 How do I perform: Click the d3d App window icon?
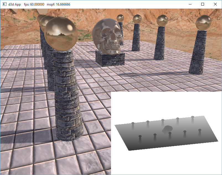pyautogui.click(x=5, y=4)
